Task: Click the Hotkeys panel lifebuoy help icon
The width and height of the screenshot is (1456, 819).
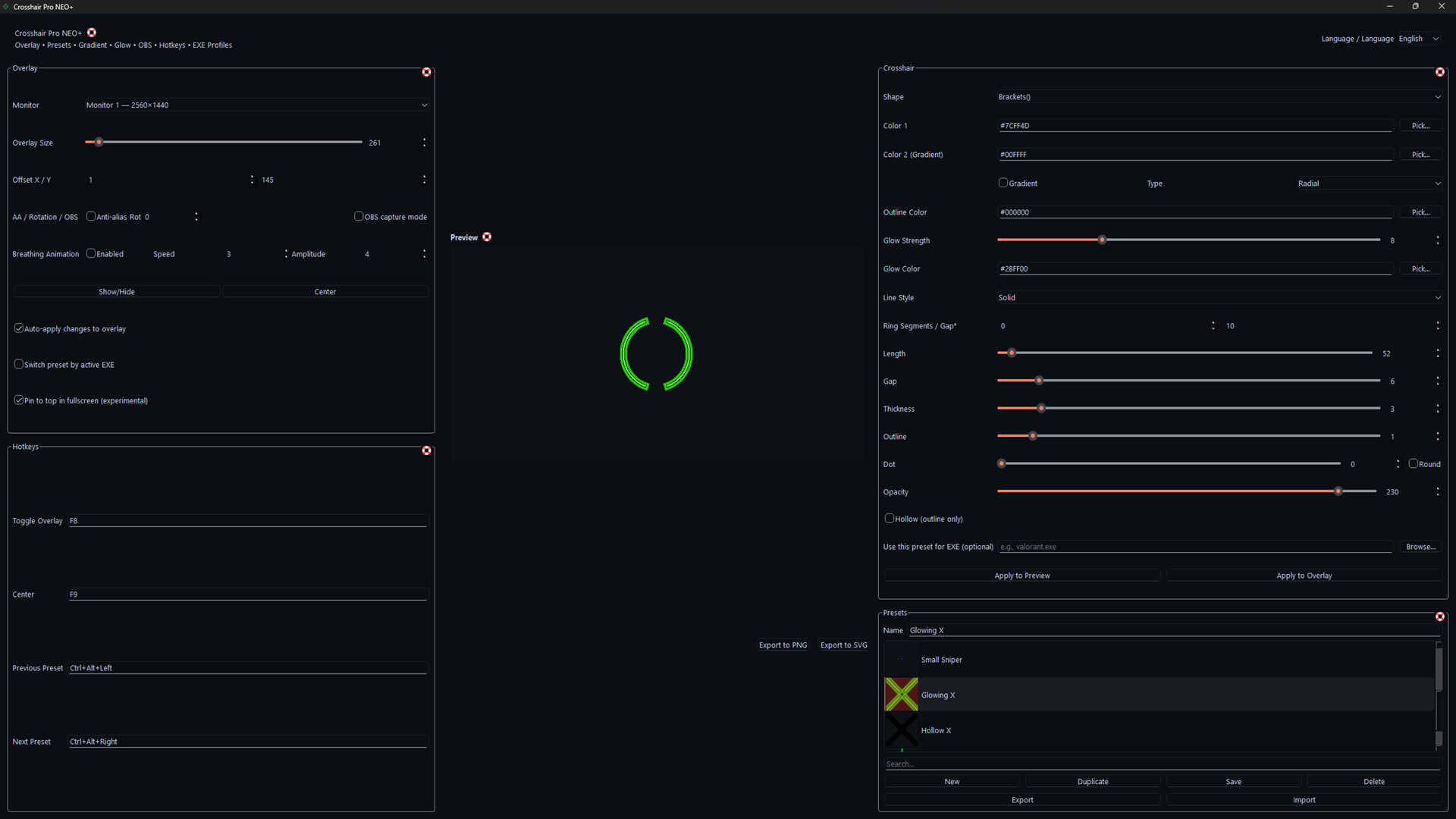Action: click(426, 450)
